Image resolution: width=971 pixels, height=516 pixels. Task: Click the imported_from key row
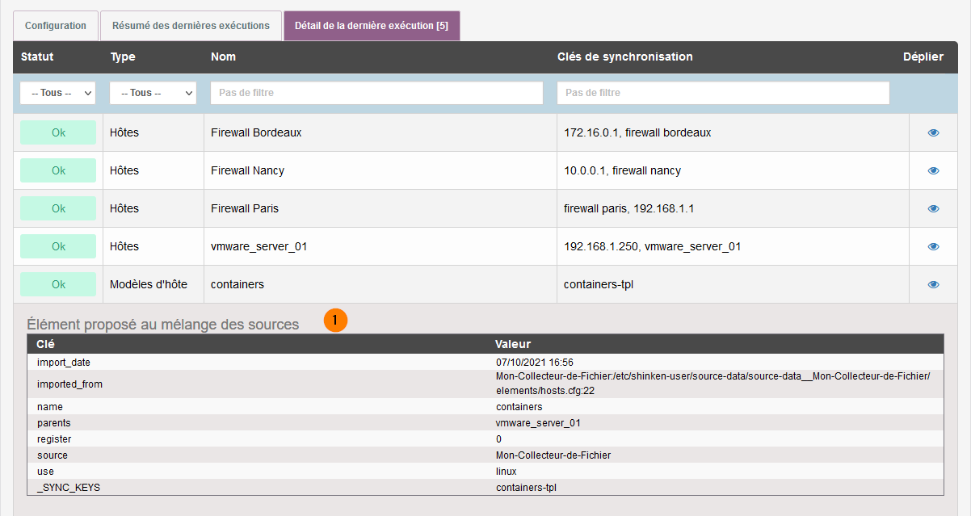click(x=69, y=384)
